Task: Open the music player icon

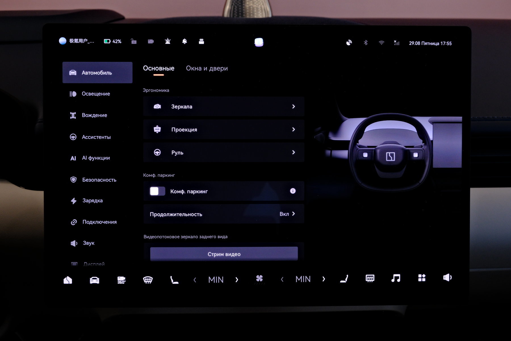Action: (395, 278)
